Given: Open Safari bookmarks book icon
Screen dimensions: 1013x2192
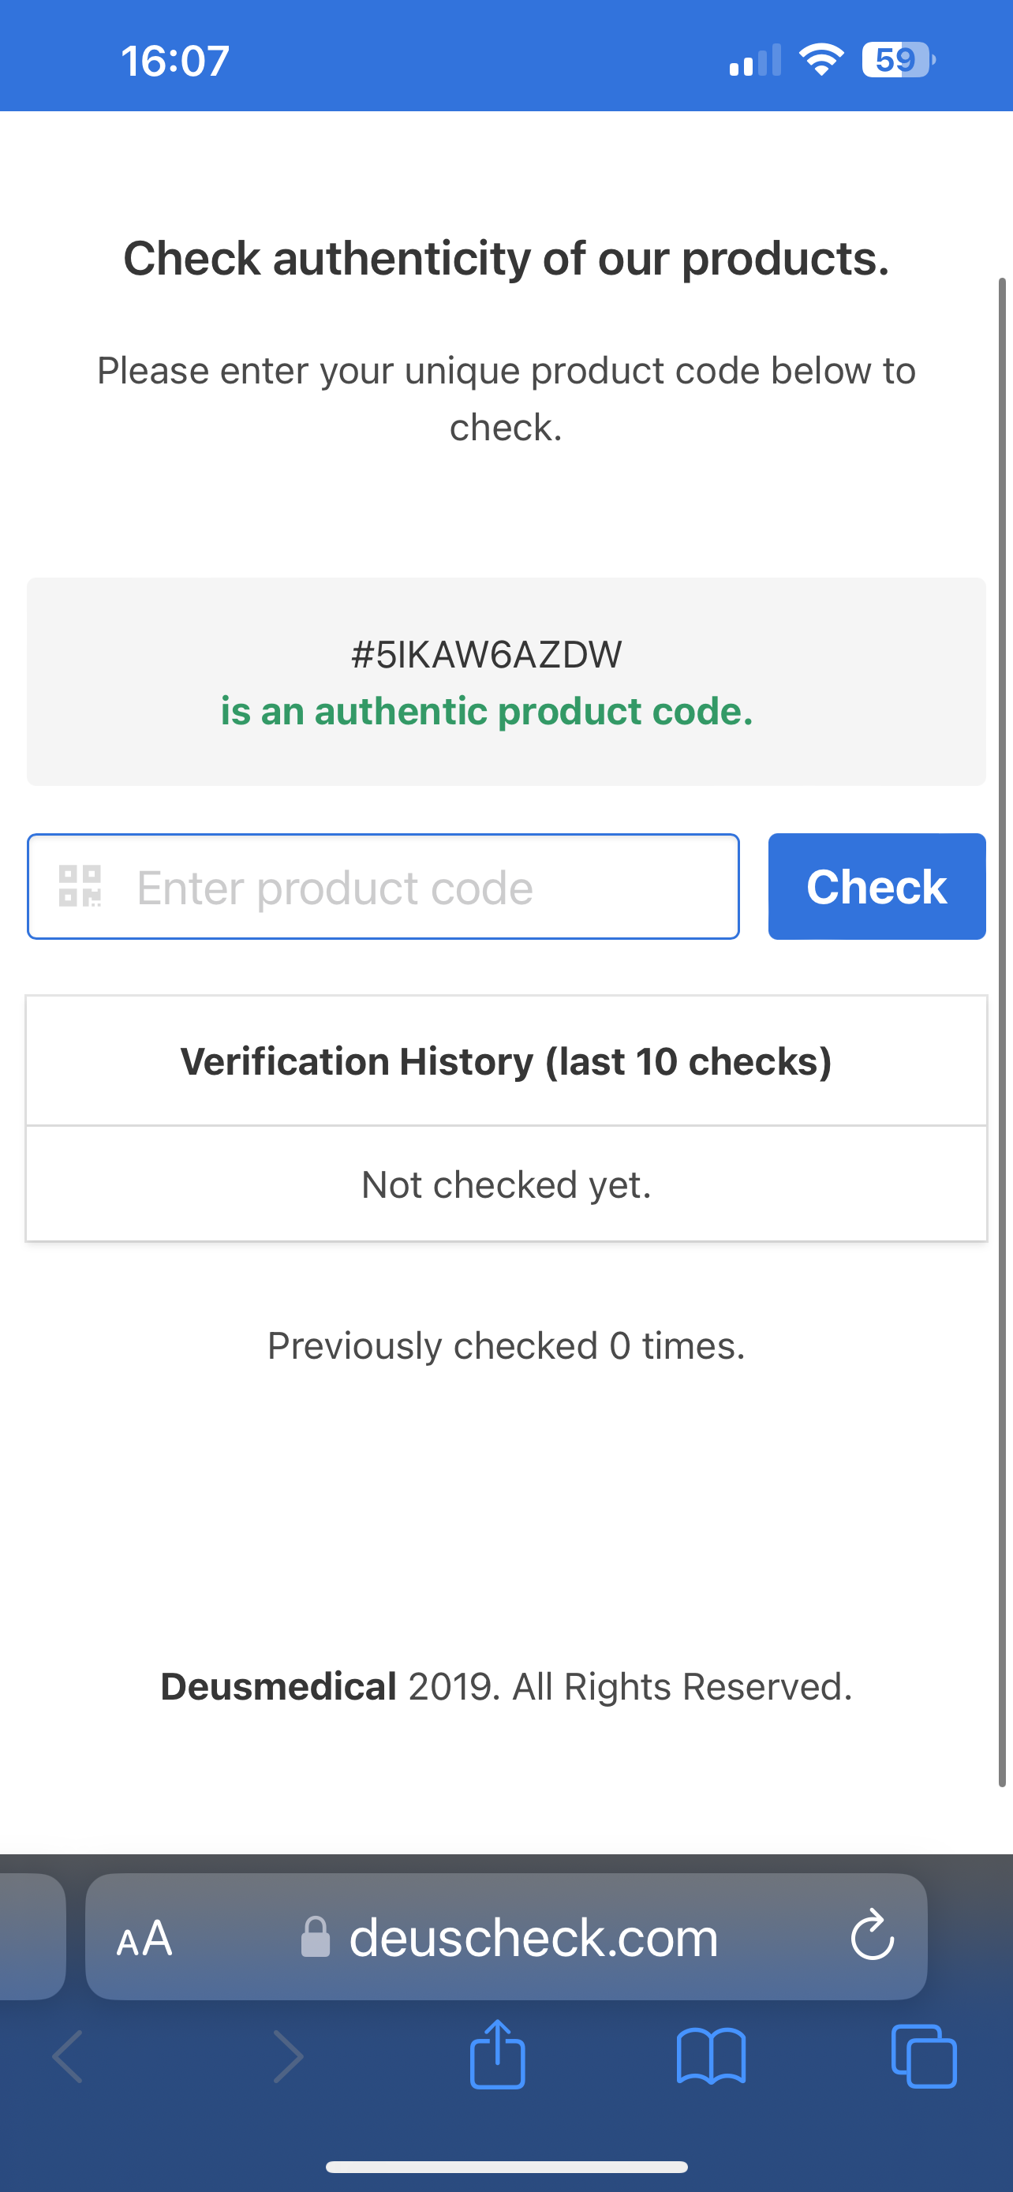Looking at the screenshot, I should click(711, 2057).
